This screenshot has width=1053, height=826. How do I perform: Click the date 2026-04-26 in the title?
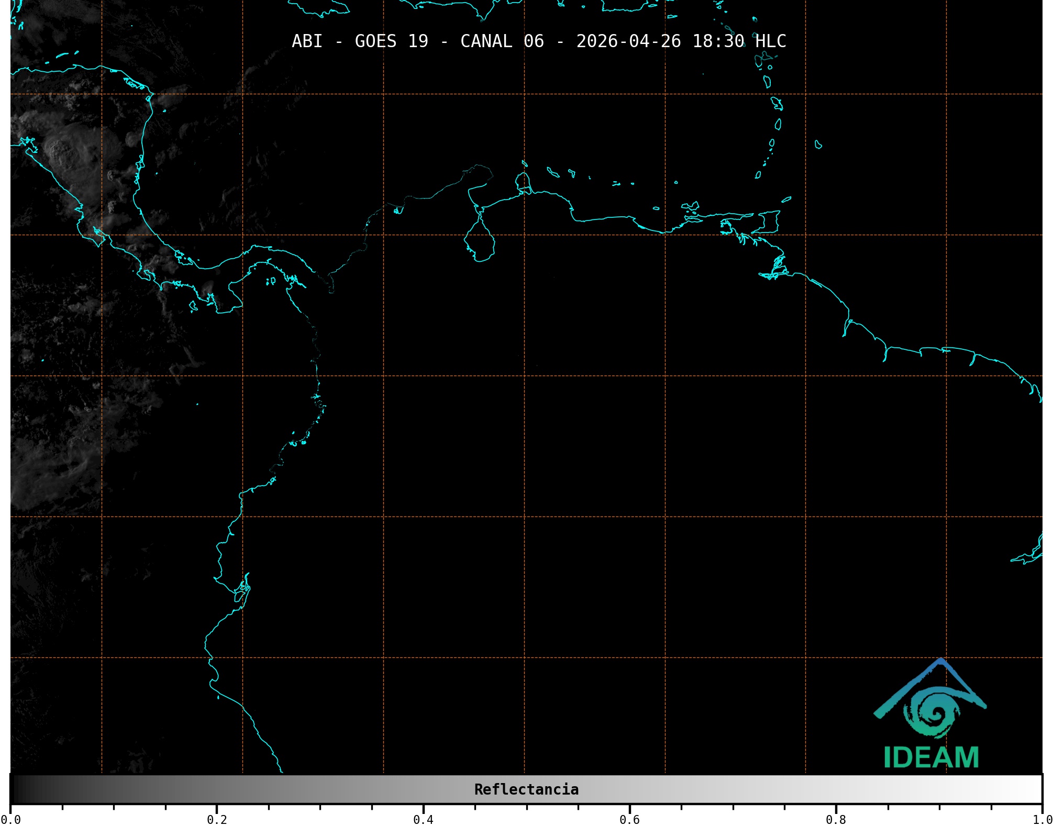(x=628, y=41)
